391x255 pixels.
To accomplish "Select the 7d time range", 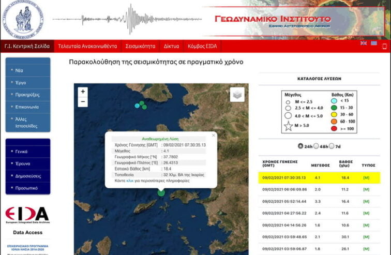I will pos(332,146).
